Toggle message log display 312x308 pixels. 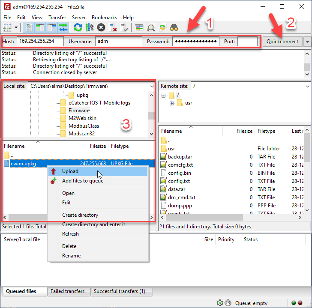tap(29, 27)
